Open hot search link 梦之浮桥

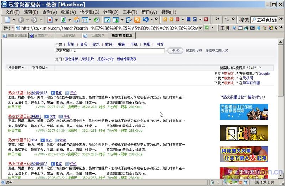pyautogui.click(x=72, y=59)
